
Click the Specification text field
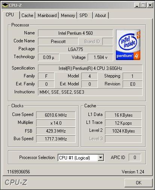point(90,68)
